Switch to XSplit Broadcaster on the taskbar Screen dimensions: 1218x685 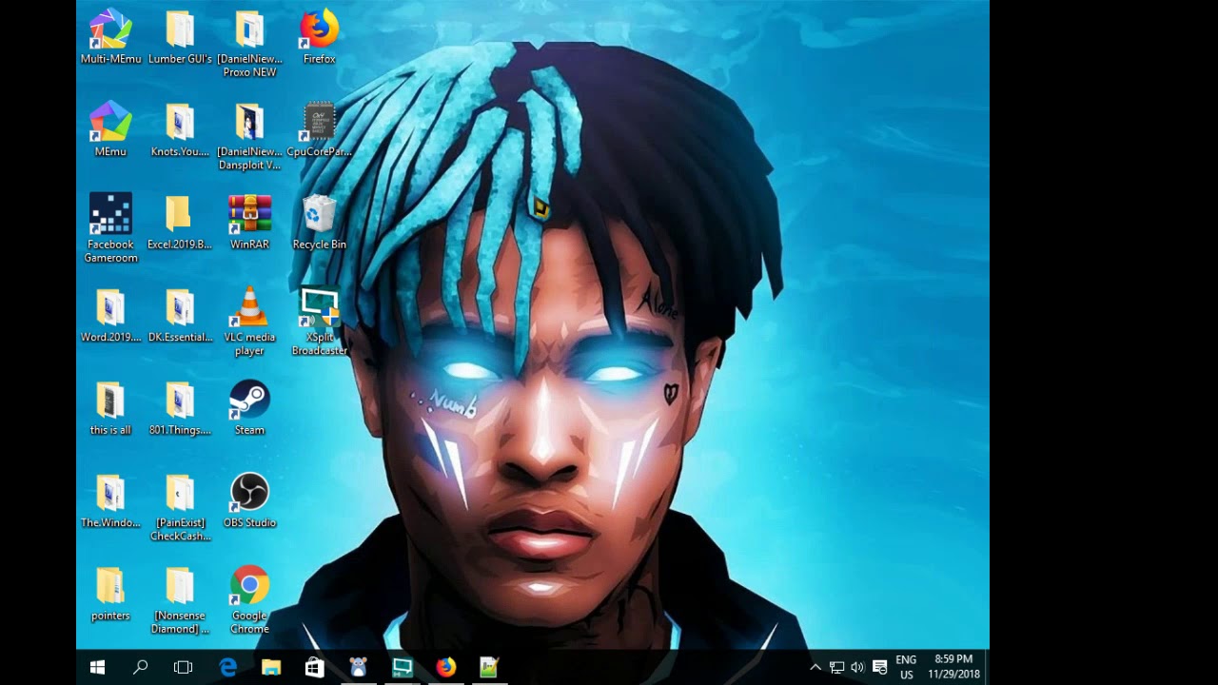[403, 667]
